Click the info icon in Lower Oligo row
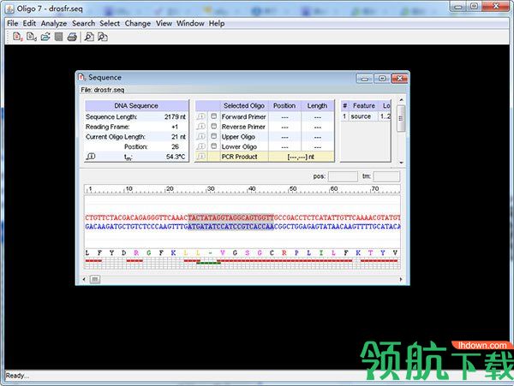Image resolution: width=514 pixels, height=386 pixels. tap(201, 146)
